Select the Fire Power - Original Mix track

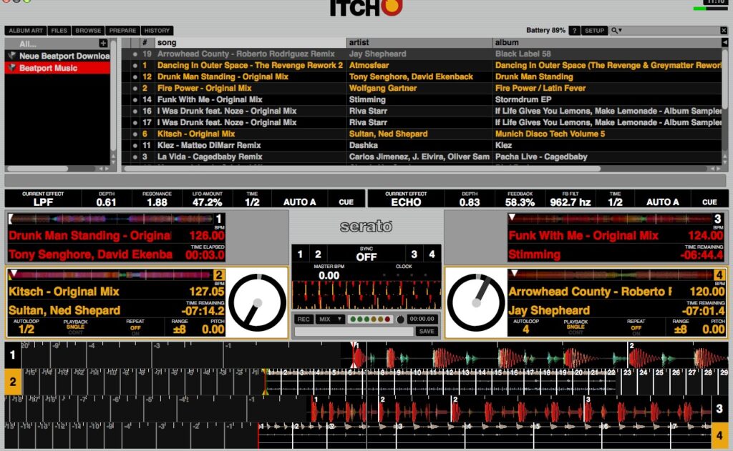click(x=203, y=88)
